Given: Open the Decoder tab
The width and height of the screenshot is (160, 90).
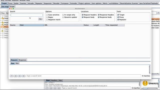Looking at the screenshot, I should [56, 3].
